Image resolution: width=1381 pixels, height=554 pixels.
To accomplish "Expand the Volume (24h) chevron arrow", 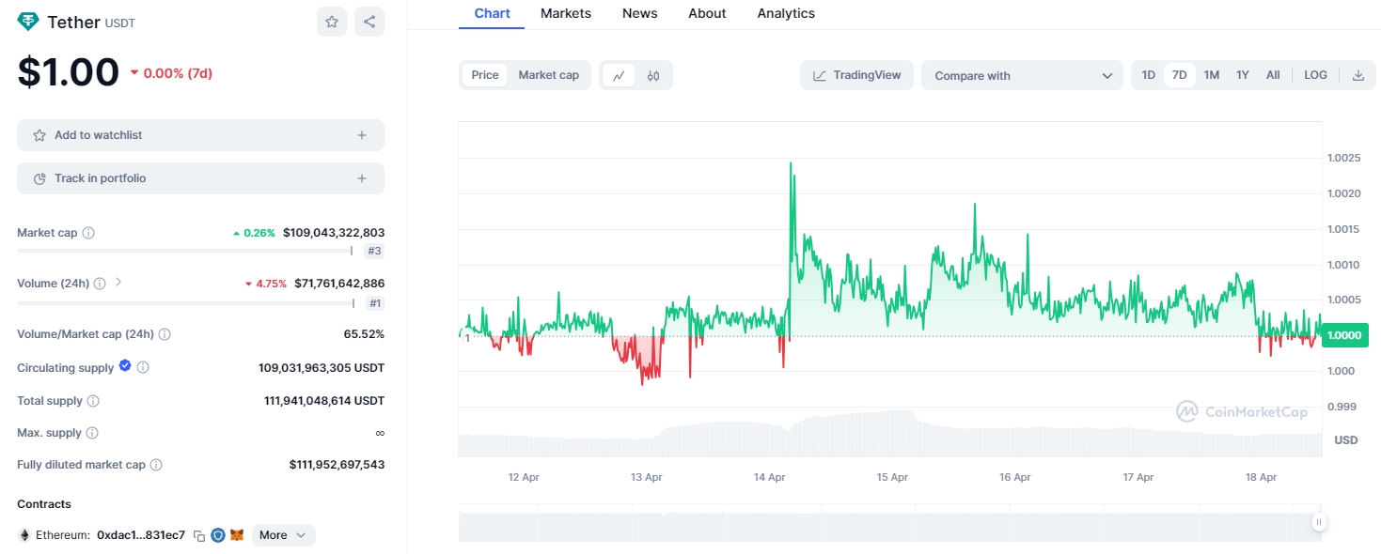I will (x=118, y=282).
